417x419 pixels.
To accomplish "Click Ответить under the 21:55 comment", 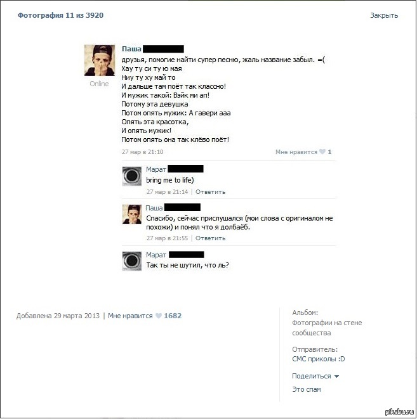I will coord(210,238).
